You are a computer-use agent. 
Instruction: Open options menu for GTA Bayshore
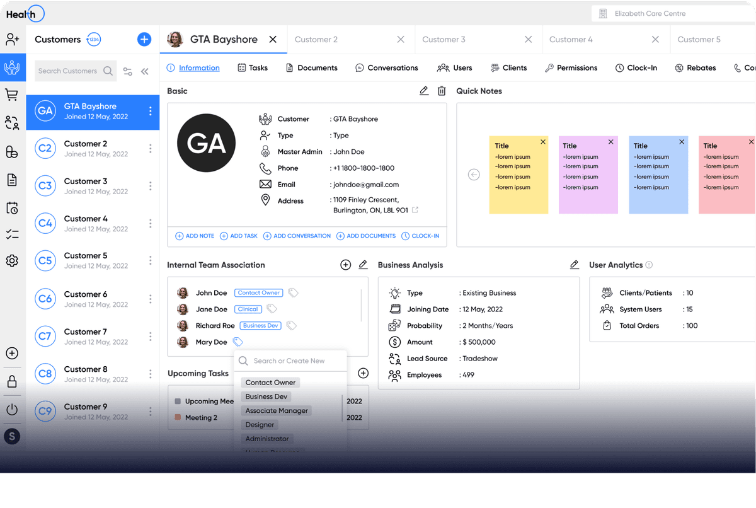[x=150, y=112]
